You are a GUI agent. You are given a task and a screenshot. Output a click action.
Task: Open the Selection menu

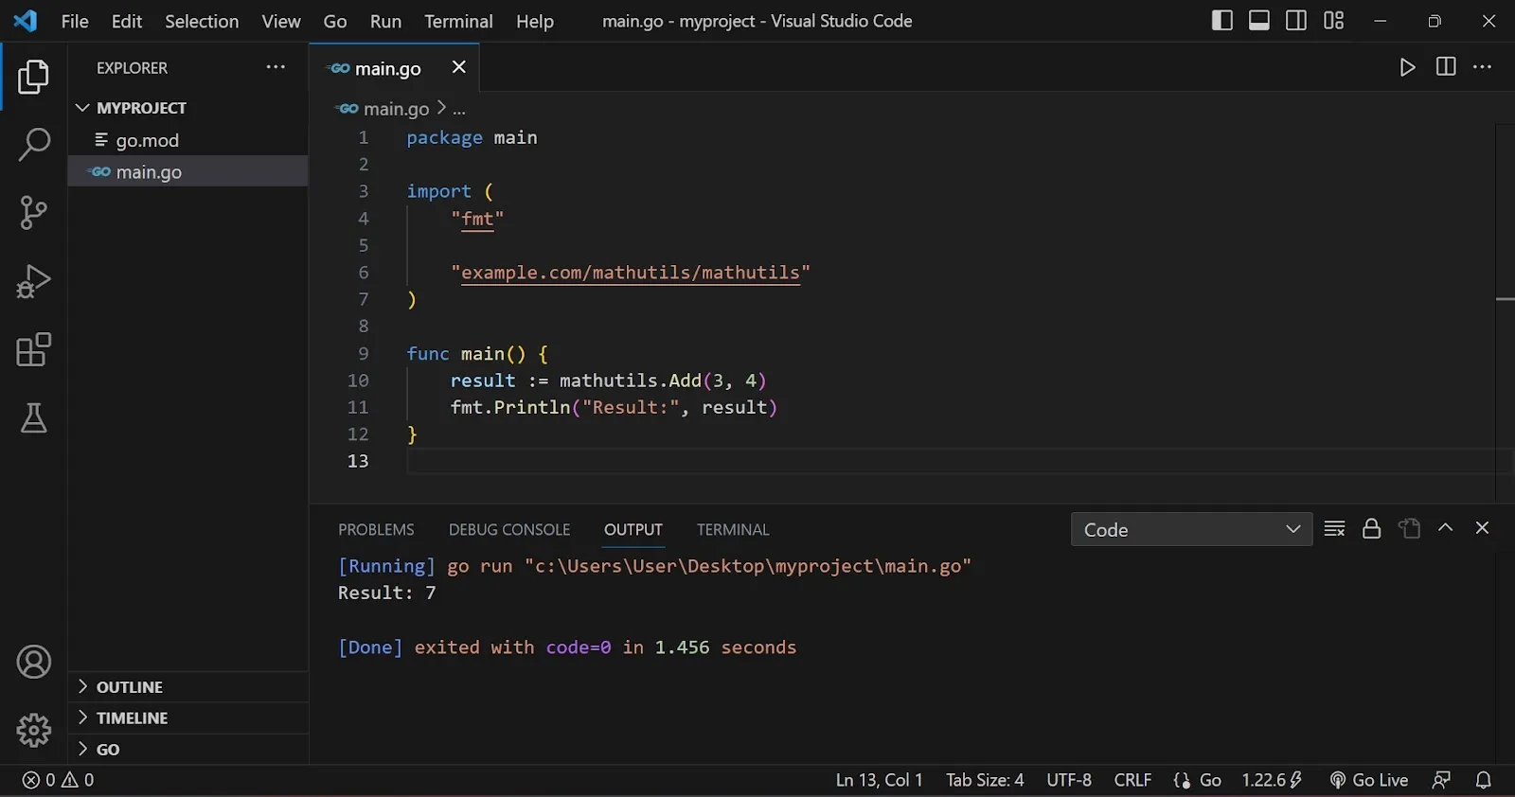pyautogui.click(x=202, y=21)
